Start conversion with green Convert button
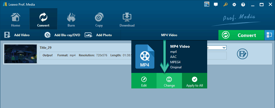 pos(241,35)
